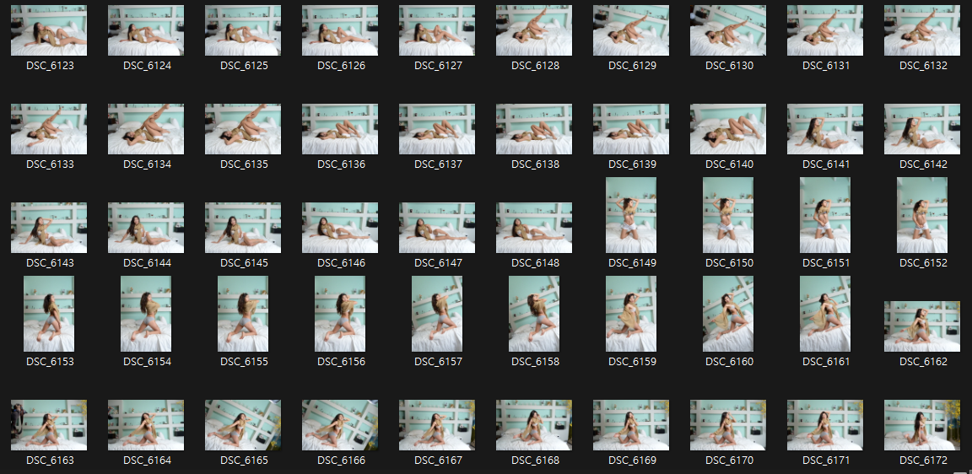Select the DSC_6133 thumbnail image
Viewport: 972px width, 474px height.
[x=49, y=129]
